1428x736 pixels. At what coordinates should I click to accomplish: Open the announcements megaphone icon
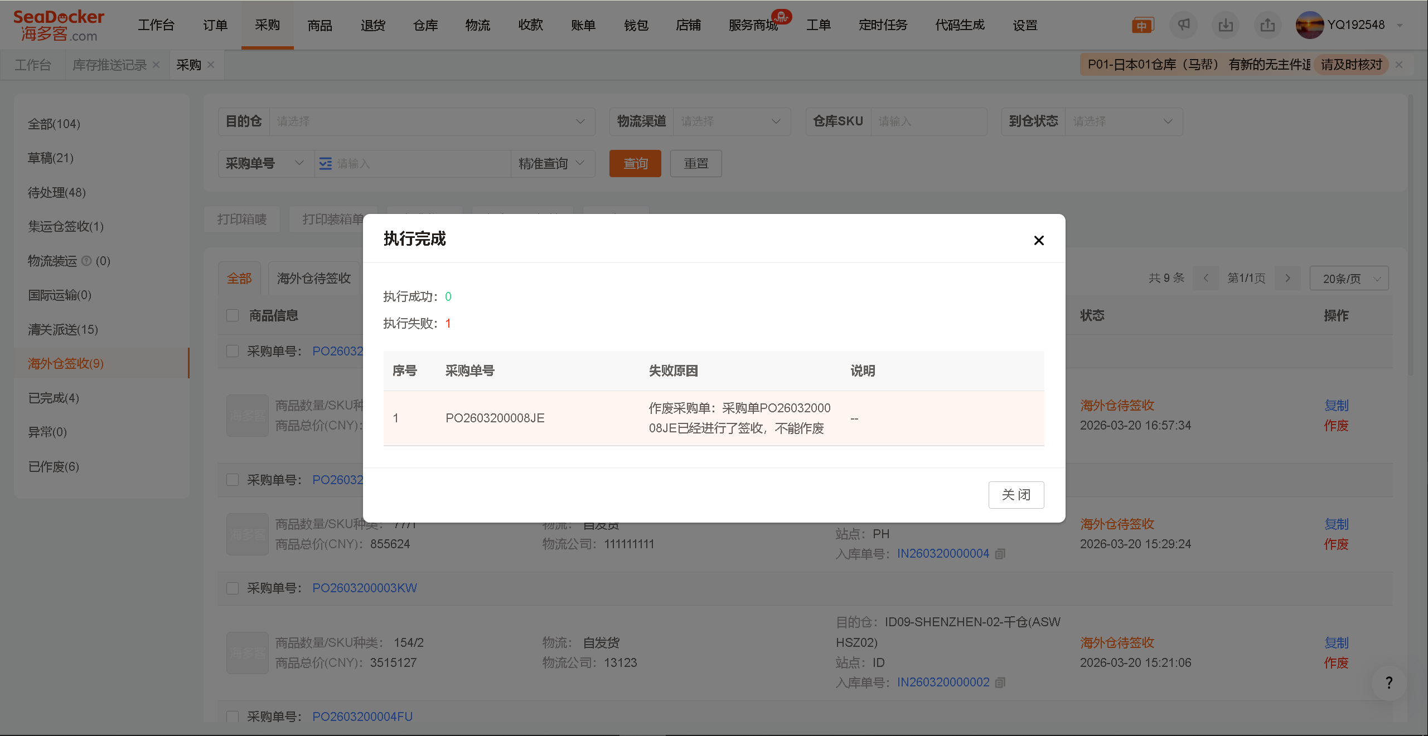click(x=1184, y=25)
